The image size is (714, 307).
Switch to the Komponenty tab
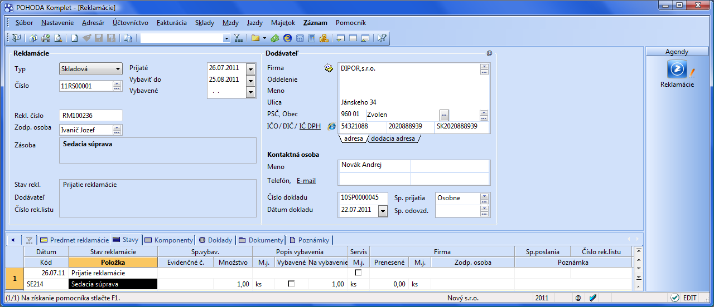pyautogui.click(x=169, y=240)
